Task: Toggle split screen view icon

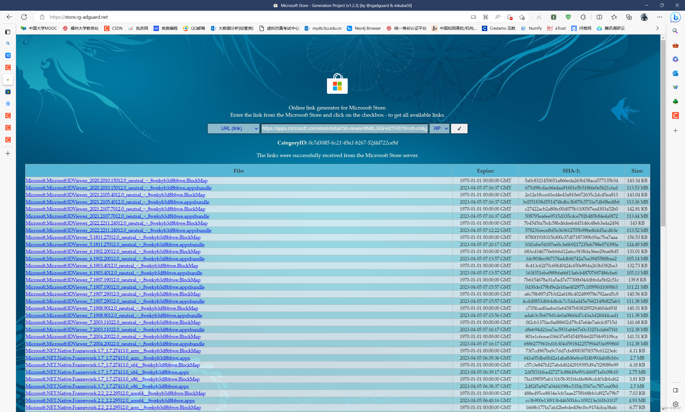Action: [599, 17]
